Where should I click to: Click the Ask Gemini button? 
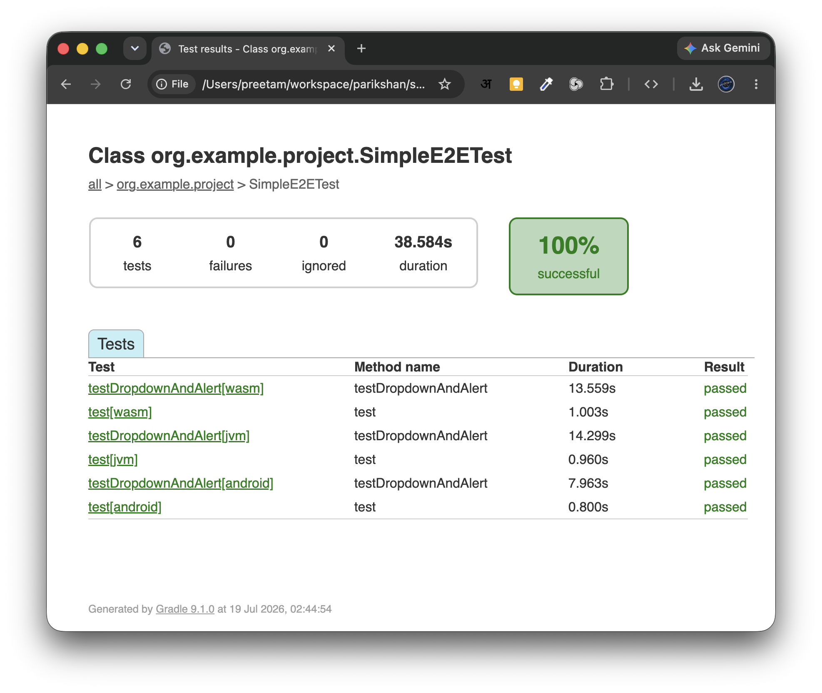[723, 48]
